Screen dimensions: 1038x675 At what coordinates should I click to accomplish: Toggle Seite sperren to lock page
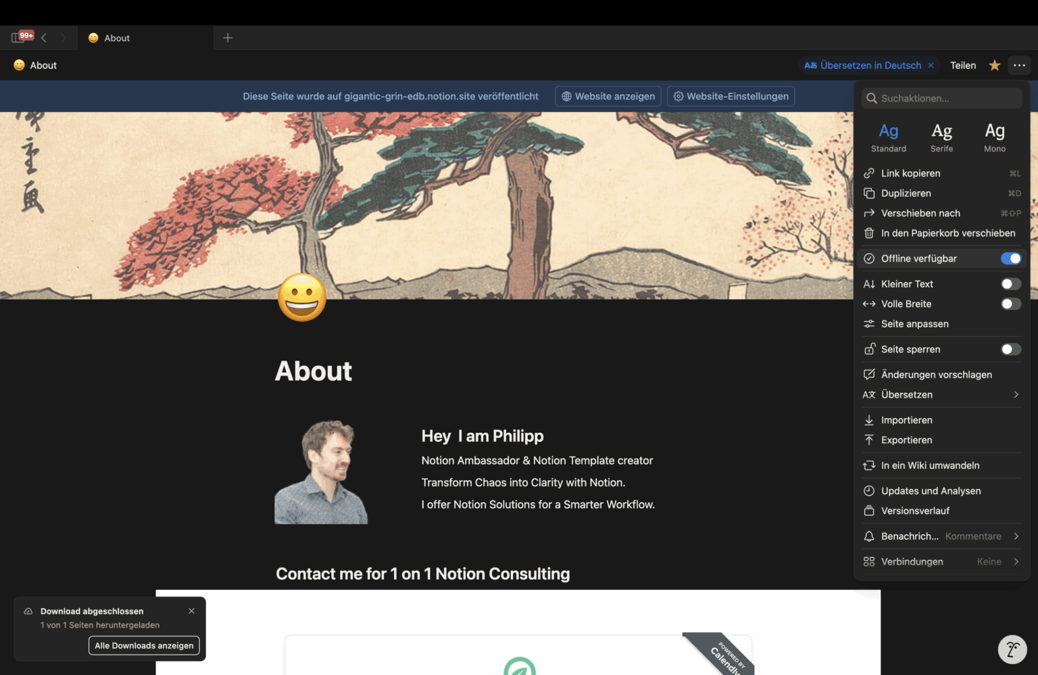point(1010,350)
